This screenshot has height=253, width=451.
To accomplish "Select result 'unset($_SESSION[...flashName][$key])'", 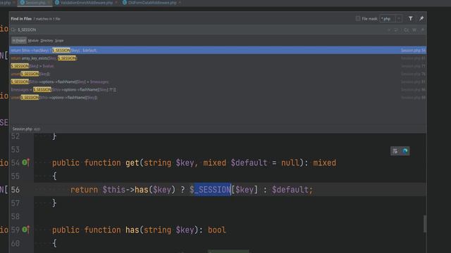I will (x=218, y=98).
